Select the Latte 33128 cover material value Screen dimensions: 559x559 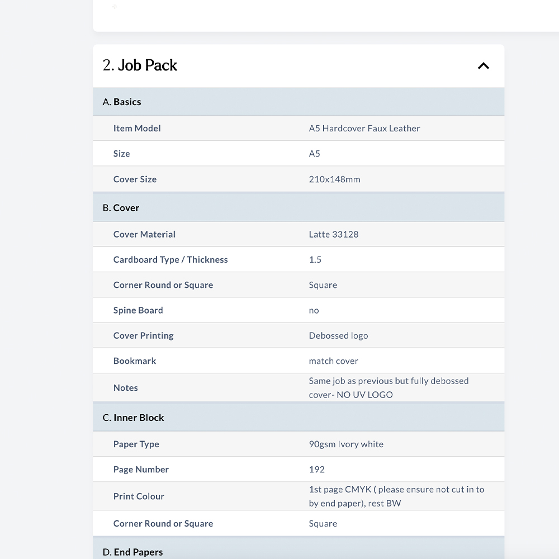[333, 234]
